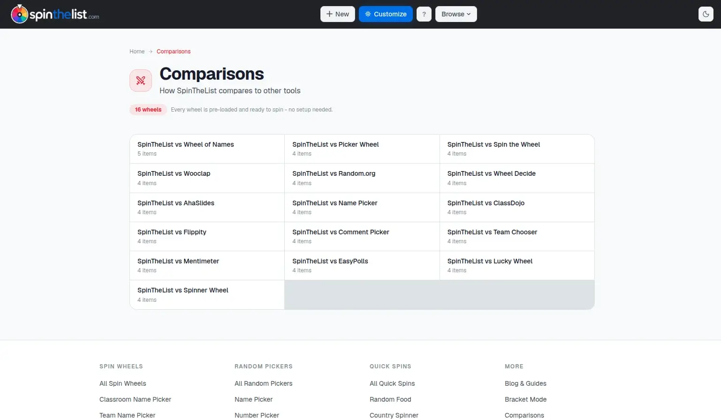Open SpinTheList vs Picker Wheel
The width and height of the screenshot is (721, 419).
pos(362,149)
